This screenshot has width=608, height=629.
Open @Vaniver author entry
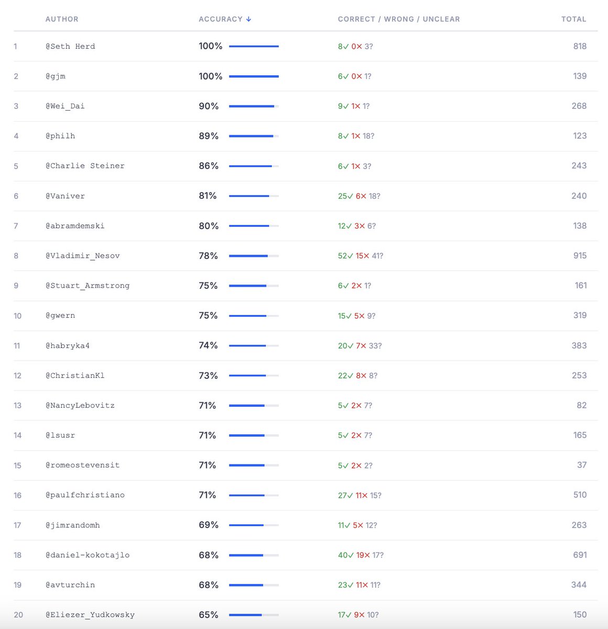point(65,196)
